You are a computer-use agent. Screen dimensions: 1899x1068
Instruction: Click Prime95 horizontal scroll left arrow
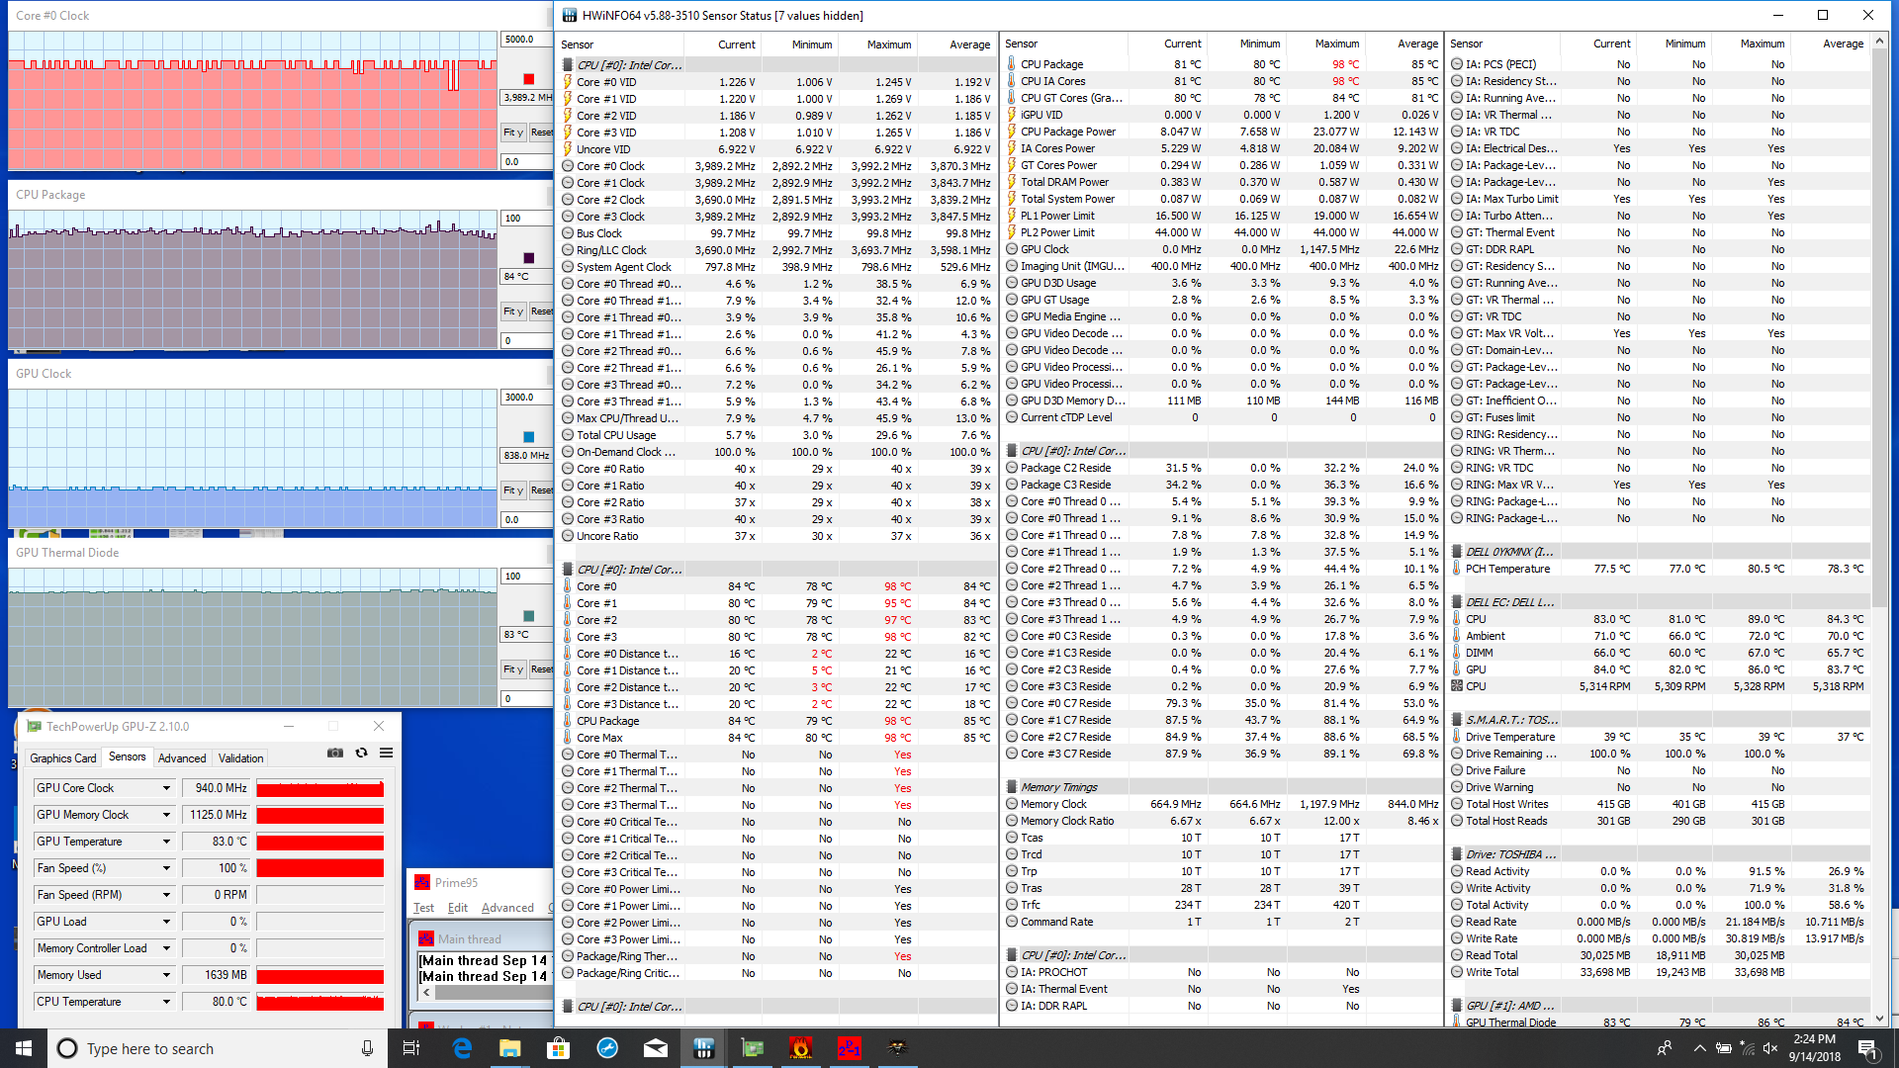(426, 992)
